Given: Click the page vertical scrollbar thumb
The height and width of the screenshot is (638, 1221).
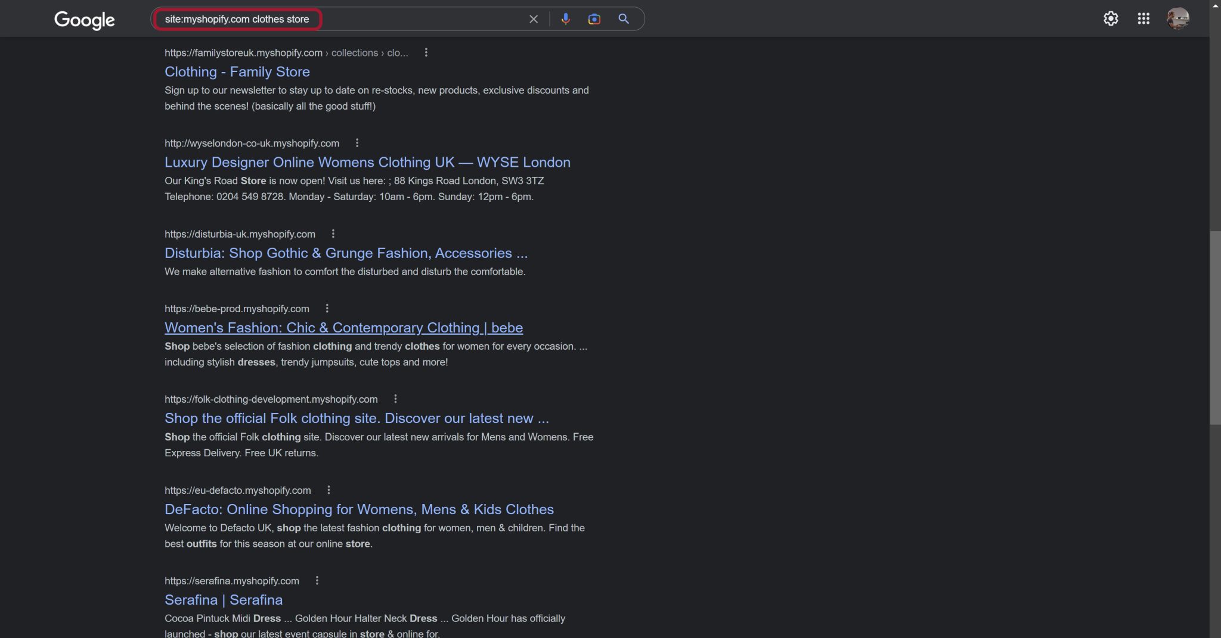Looking at the screenshot, I should pos(1215,327).
